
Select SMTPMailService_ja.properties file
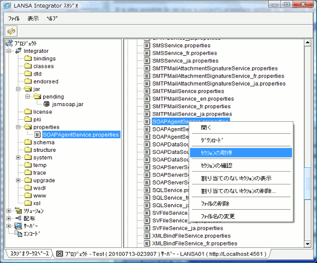192,114
